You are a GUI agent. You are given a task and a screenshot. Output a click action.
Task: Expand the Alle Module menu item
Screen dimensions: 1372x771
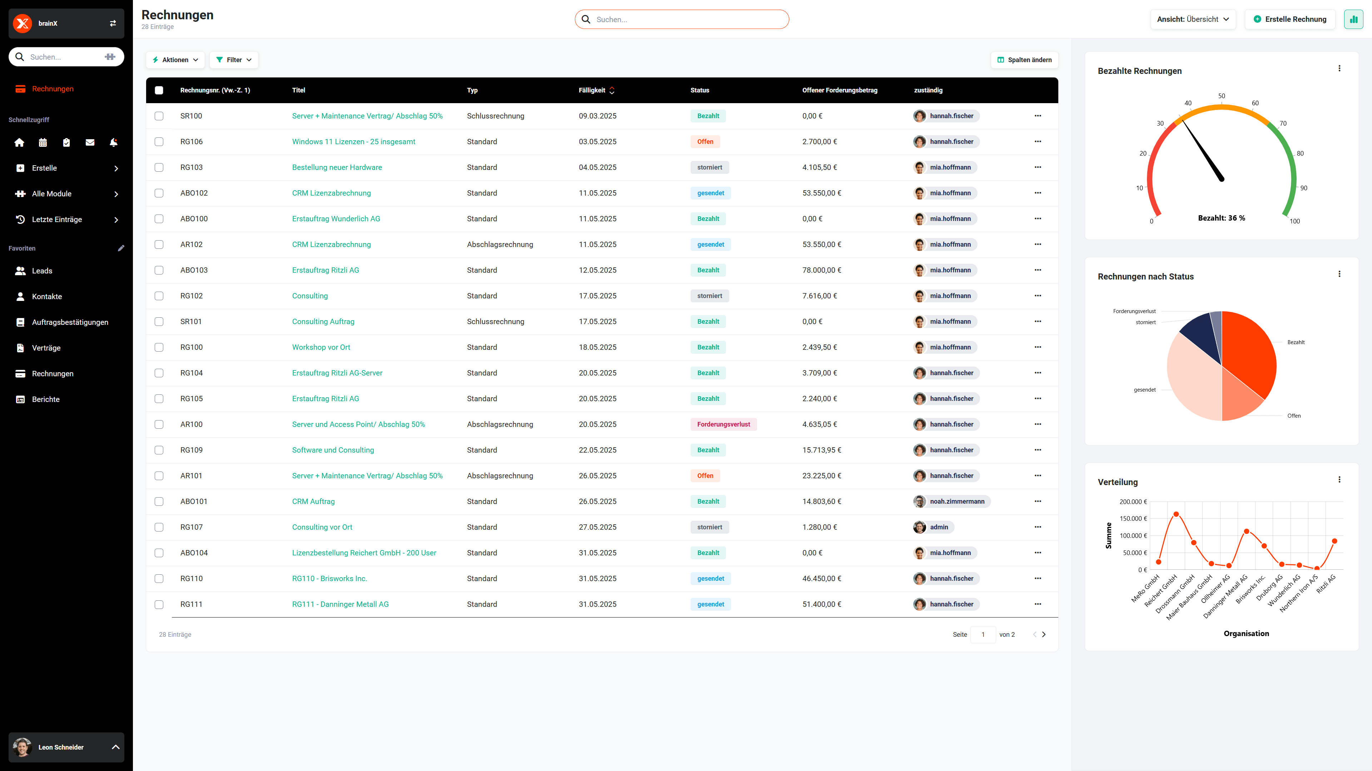[x=66, y=194]
